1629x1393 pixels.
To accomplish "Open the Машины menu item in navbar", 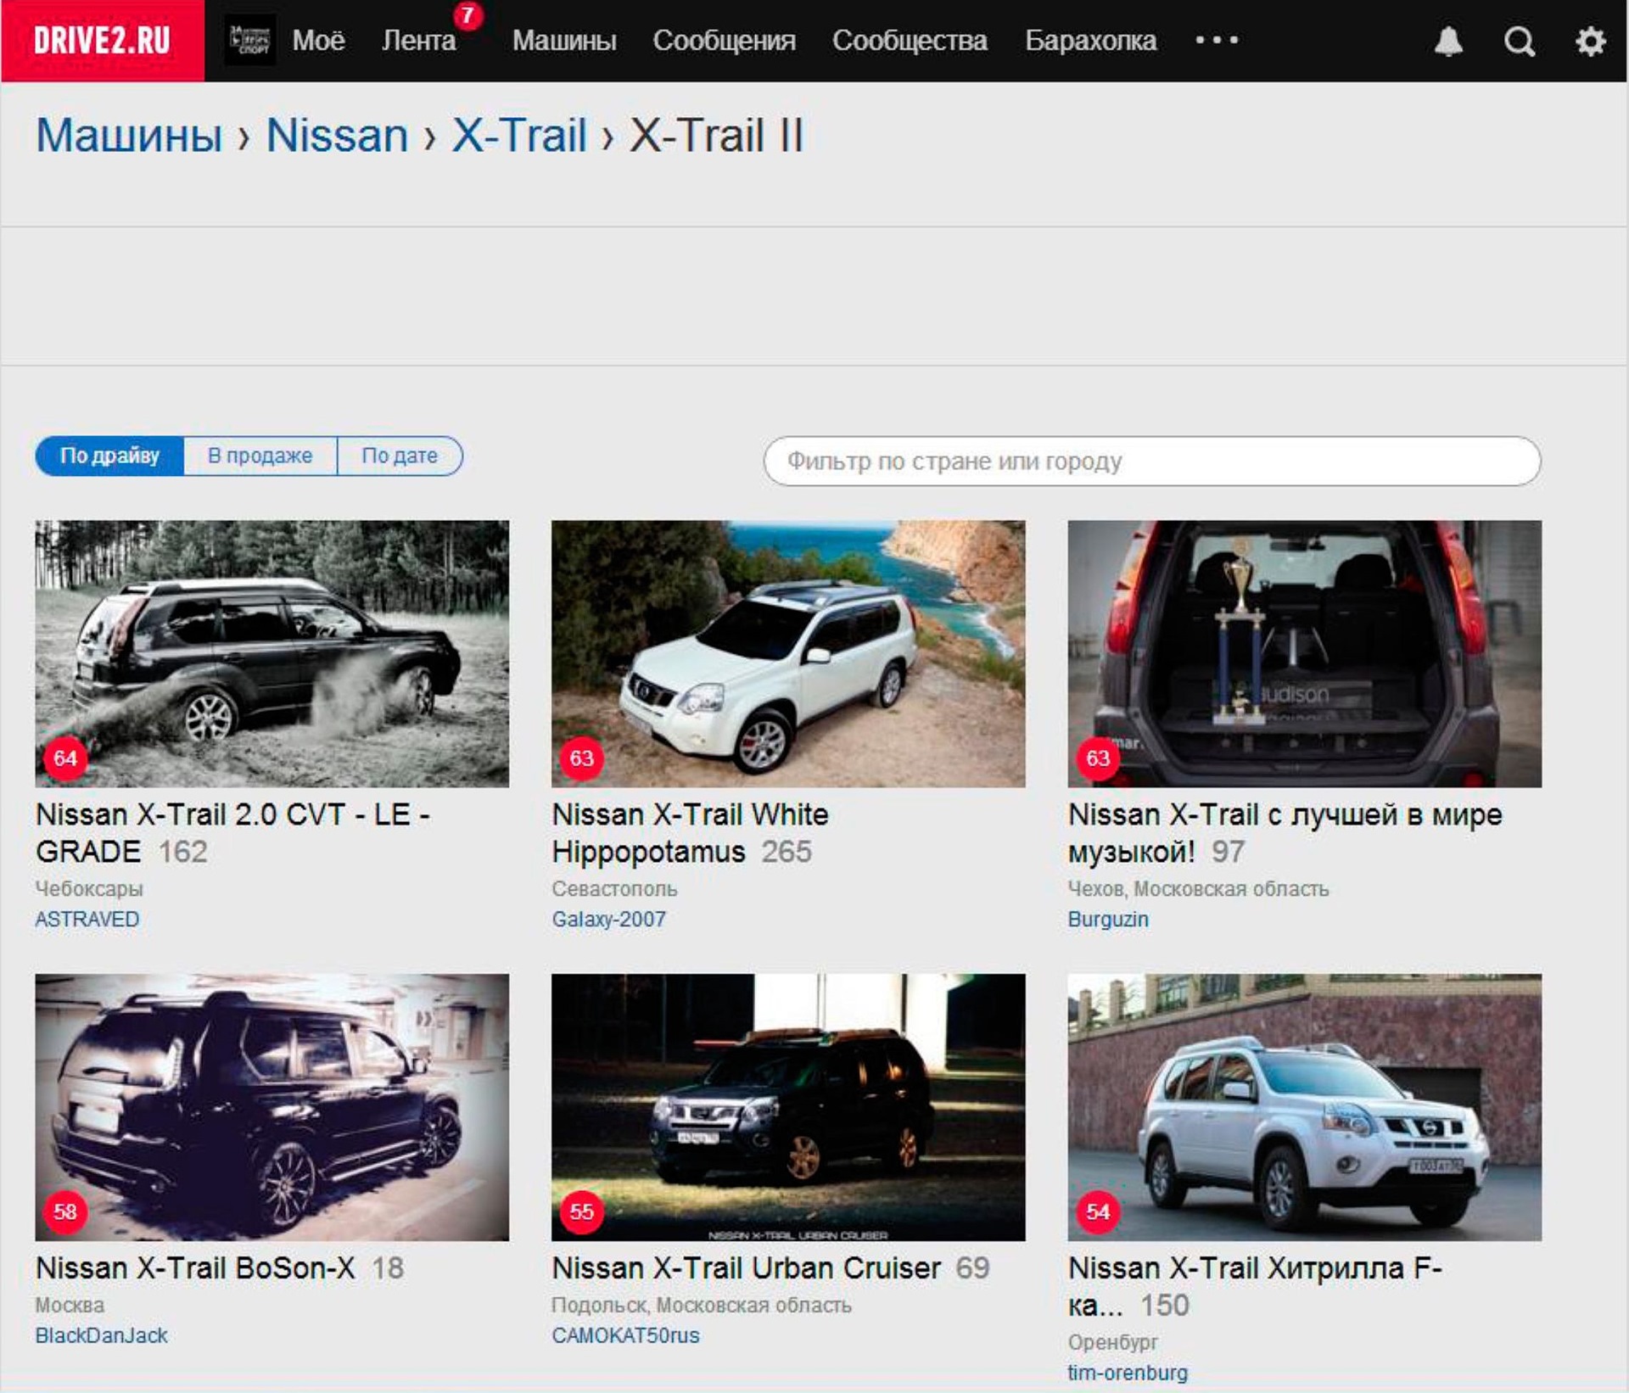I will click(564, 41).
